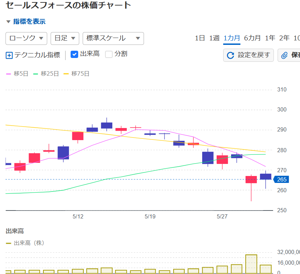
Task: Enable the 分割 checkbox
Action: click(x=109, y=54)
